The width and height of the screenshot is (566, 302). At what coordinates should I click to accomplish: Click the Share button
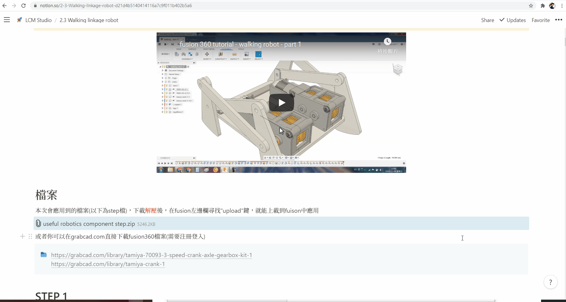click(488, 20)
